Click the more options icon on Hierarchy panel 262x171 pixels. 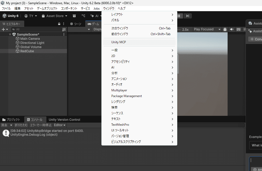point(63,24)
